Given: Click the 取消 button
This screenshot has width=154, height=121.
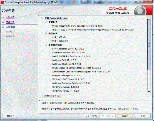Looking at the screenshot, I should click(x=143, y=116).
